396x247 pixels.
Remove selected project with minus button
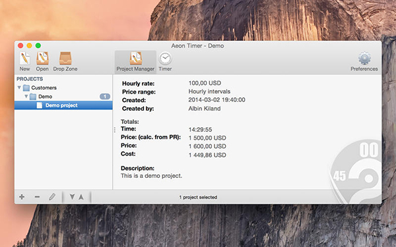pyautogui.click(x=37, y=197)
